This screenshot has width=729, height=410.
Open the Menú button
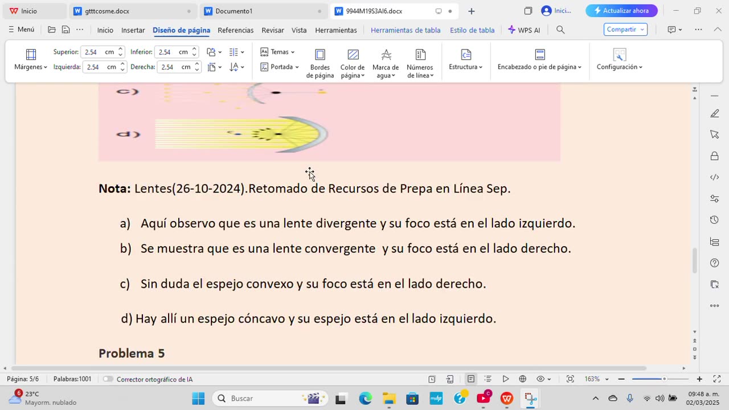[x=21, y=30]
